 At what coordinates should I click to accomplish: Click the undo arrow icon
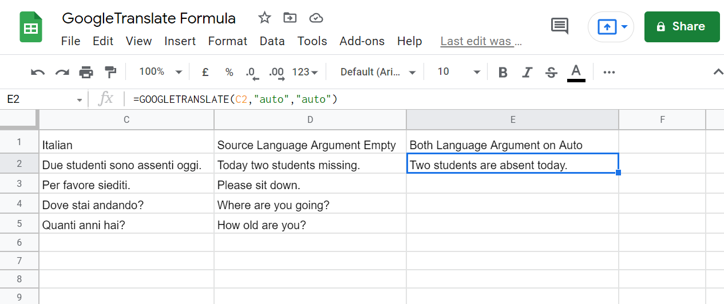pos(38,72)
